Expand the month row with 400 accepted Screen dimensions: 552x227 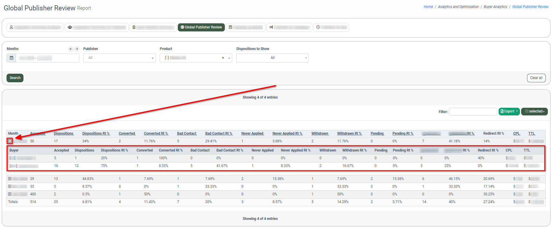coord(10,194)
